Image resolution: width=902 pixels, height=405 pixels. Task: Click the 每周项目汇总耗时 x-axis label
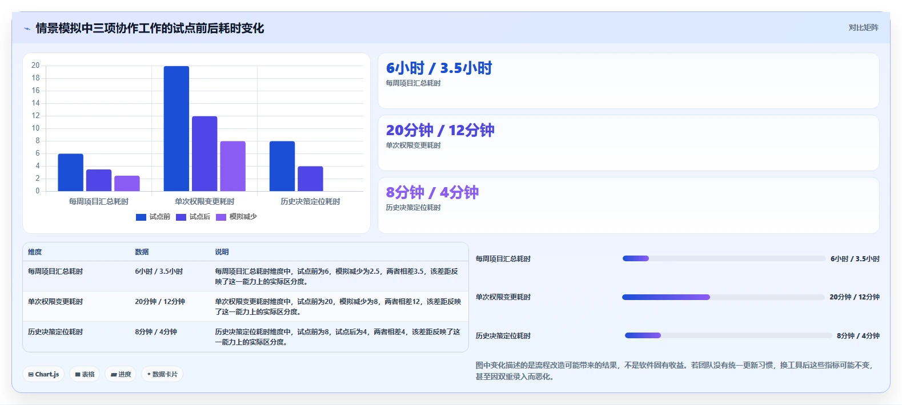tap(99, 201)
